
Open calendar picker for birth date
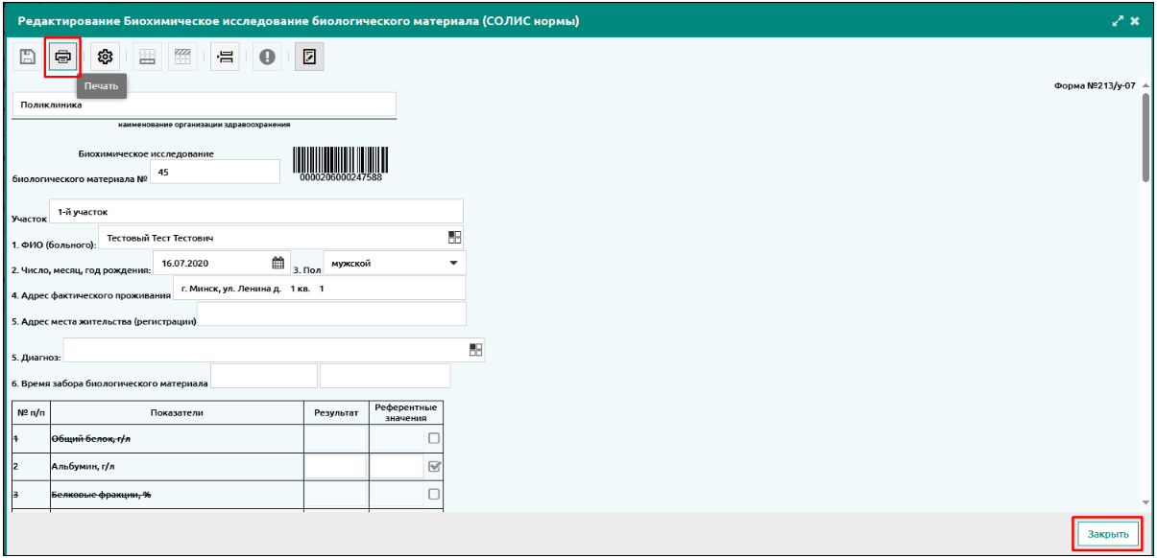pyautogui.click(x=278, y=263)
